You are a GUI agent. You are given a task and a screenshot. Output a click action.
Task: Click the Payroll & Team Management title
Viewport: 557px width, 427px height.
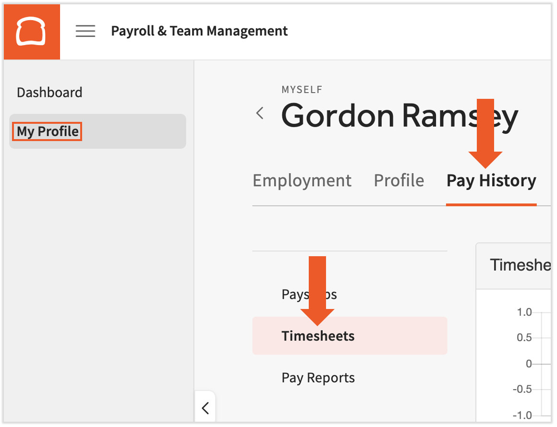click(199, 31)
